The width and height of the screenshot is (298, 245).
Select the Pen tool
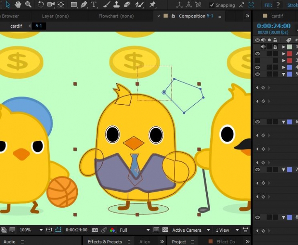(84, 5)
